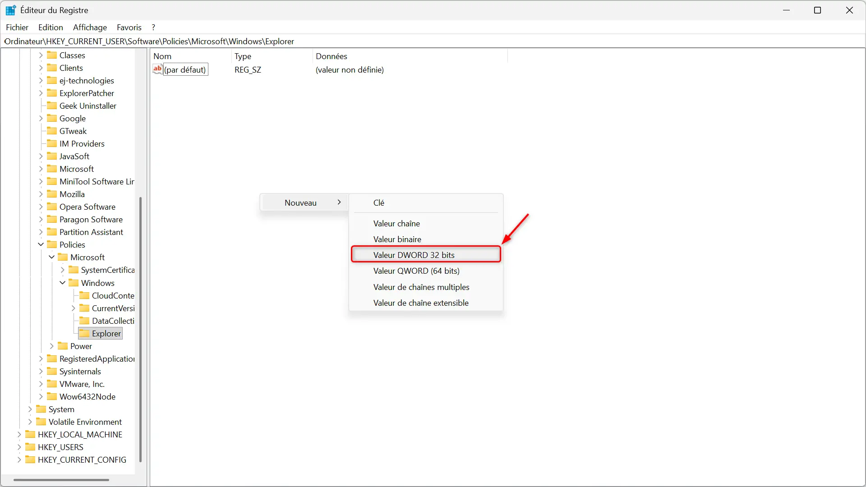This screenshot has height=487, width=866.
Task: Click the Nom column header
Action: (x=191, y=56)
